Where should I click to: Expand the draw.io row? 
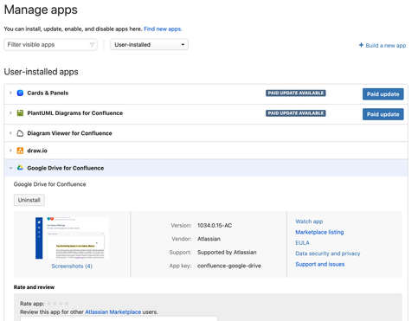tap(10, 151)
